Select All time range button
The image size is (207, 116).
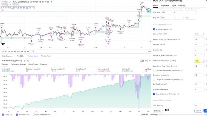pyautogui.click(x=28, y=52)
